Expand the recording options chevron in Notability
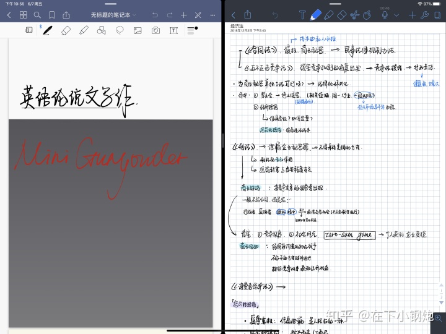This screenshot has height=334, width=446. pyautogui.click(x=396, y=15)
